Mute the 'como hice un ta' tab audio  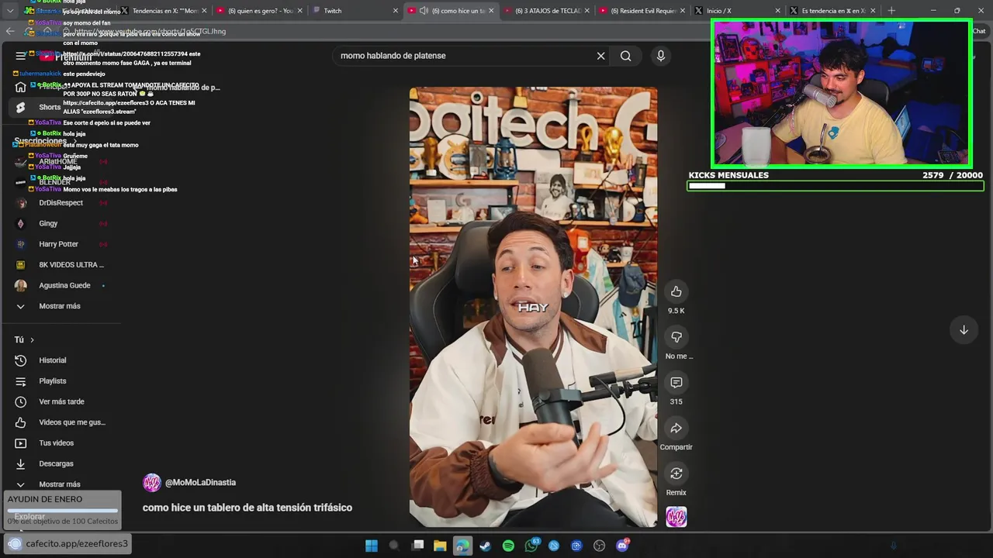point(424,11)
